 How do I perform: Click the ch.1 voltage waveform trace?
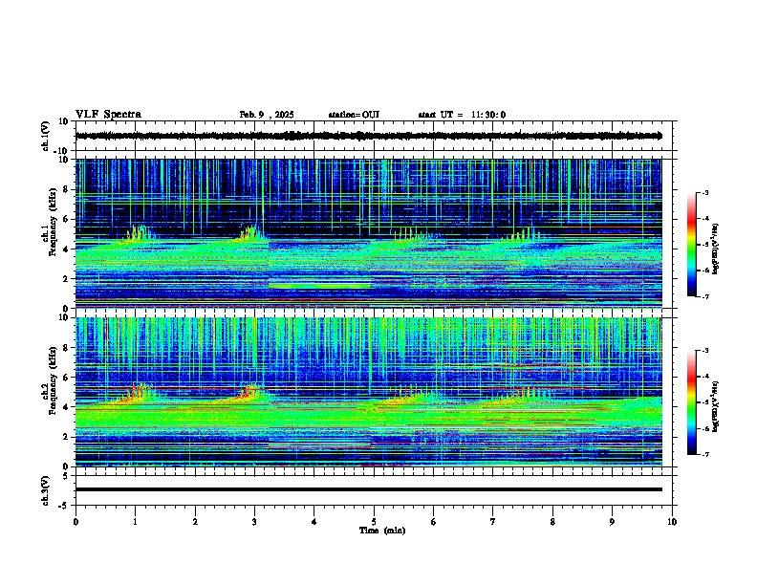point(369,136)
